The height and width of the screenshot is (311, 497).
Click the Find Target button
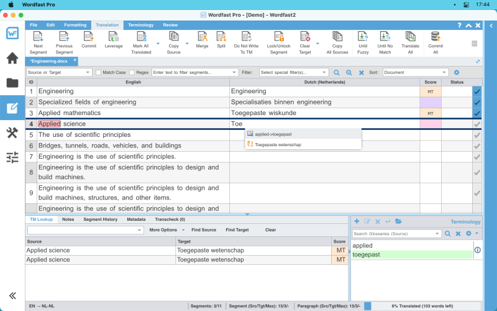[x=237, y=230]
